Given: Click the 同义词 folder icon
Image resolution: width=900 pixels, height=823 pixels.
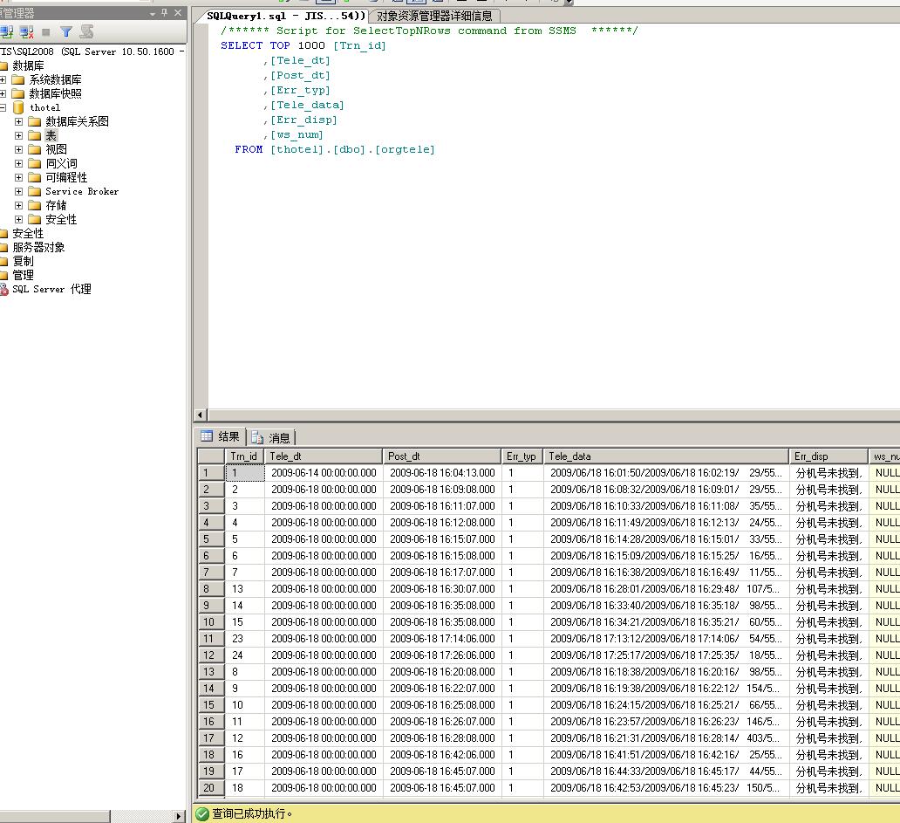Looking at the screenshot, I should tap(34, 163).
